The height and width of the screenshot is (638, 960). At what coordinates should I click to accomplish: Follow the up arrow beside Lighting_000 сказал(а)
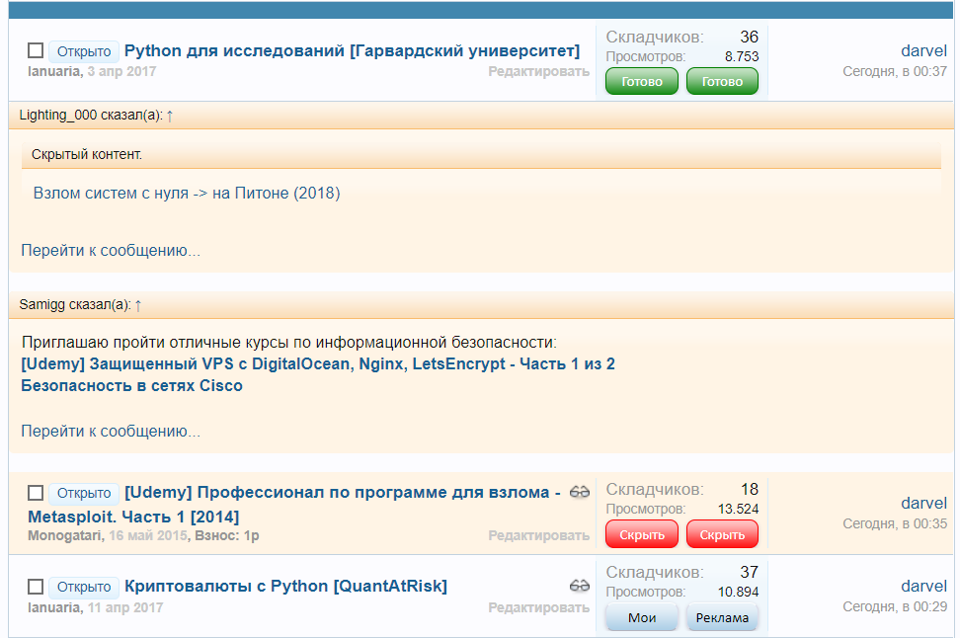tap(170, 116)
